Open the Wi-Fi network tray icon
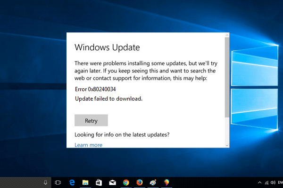The image size is (283, 188). pos(266,182)
